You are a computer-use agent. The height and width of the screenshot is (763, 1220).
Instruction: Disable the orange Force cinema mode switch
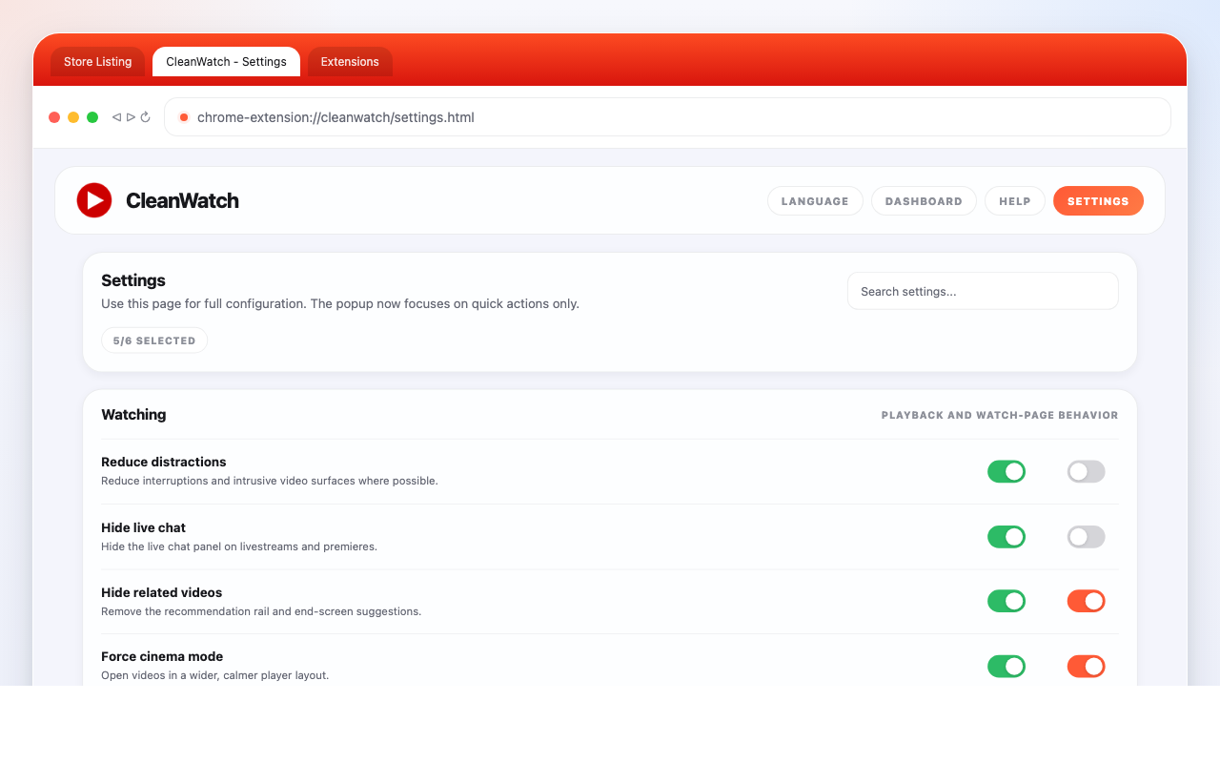click(x=1086, y=666)
